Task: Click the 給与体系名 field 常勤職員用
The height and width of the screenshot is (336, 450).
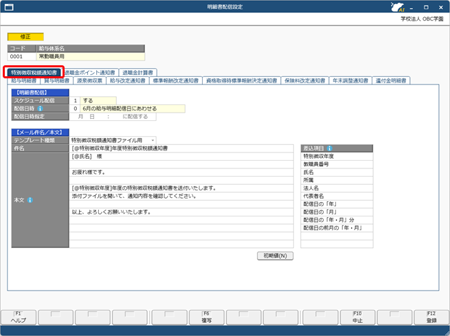Action: pyautogui.click(x=91, y=56)
